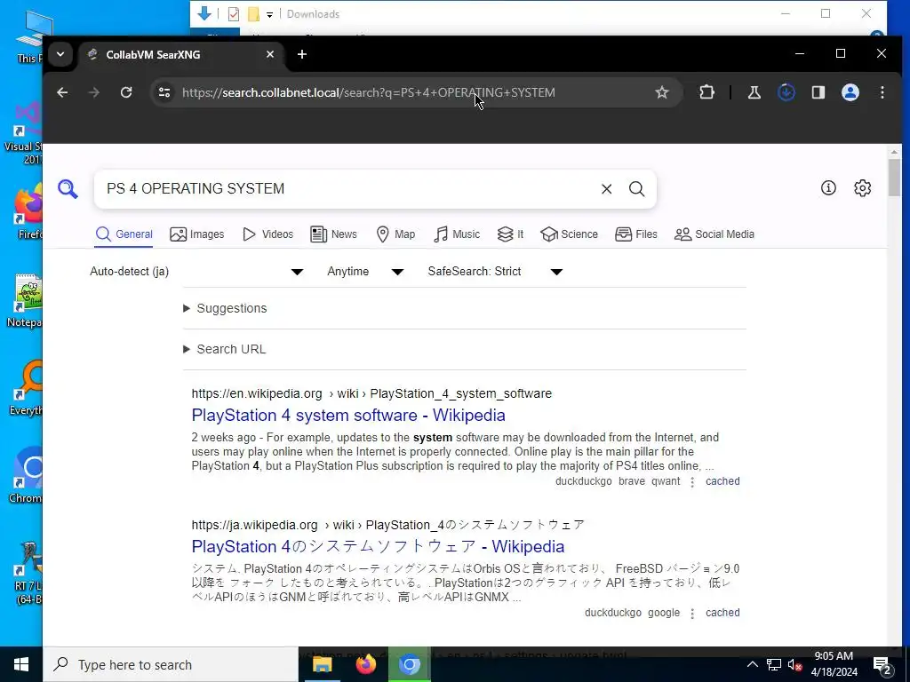Open File Explorer from the taskbar
Viewport: 910px width, 682px height.
coord(322,664)
